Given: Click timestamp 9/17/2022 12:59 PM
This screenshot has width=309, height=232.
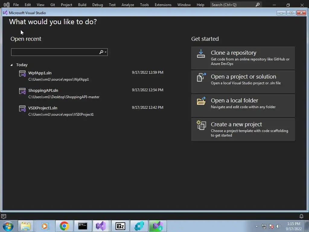Looking at the screenshot, I should point(148,72).
